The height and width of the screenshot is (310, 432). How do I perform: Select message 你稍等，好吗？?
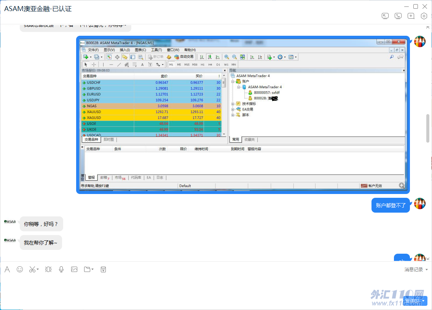[x=41, y=224]
